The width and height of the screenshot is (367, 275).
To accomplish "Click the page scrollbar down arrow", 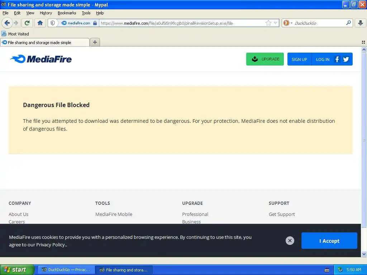I will pos(364,254).
